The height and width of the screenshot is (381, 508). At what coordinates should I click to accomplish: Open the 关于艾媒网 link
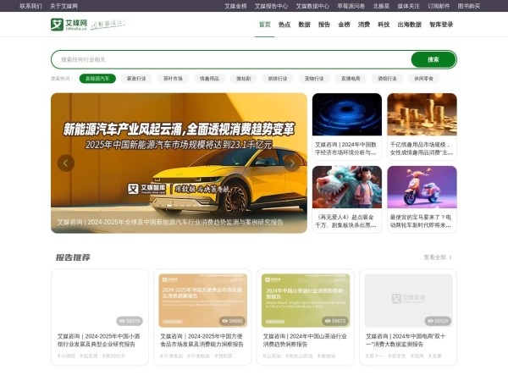63,6
